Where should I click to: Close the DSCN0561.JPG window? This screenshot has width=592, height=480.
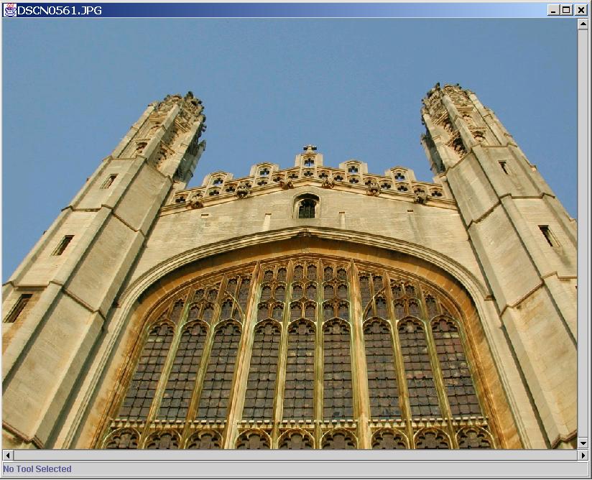pyautogui.click(x=578, y=10)
